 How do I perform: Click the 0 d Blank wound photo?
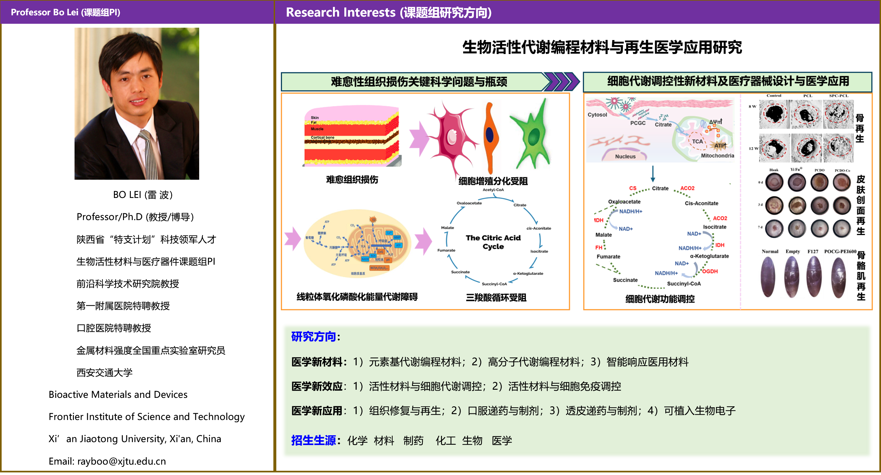pos(774,182)
